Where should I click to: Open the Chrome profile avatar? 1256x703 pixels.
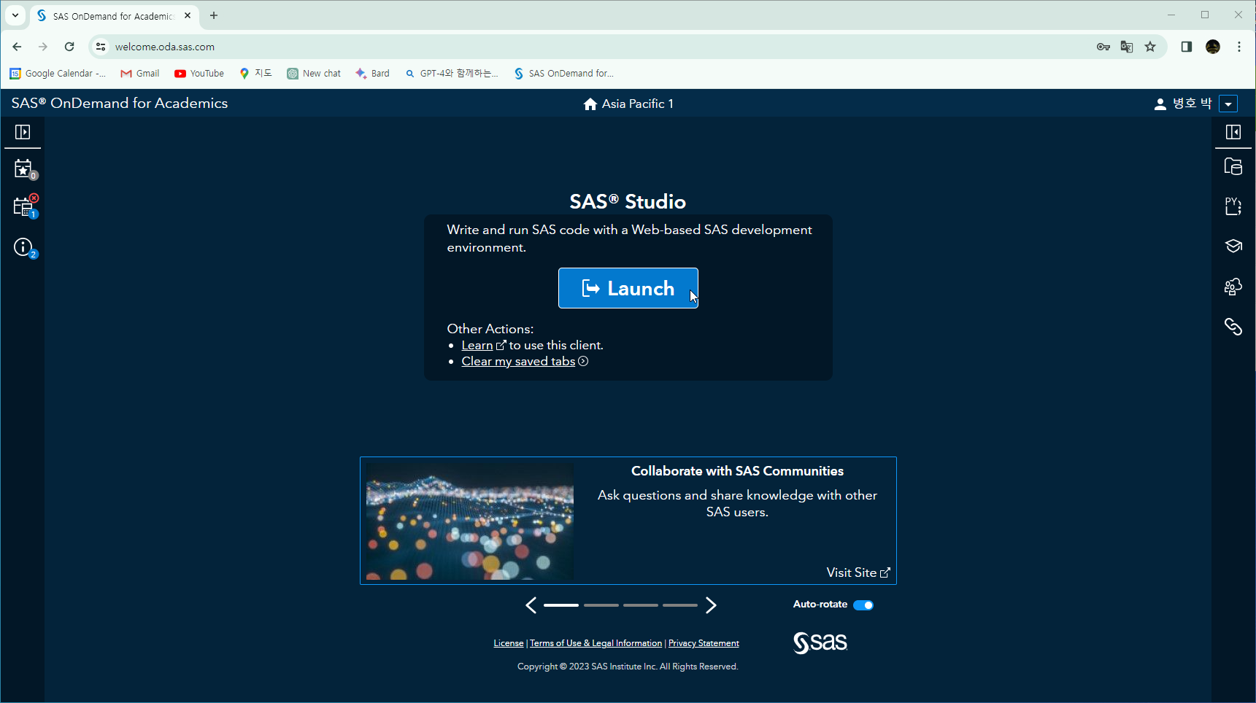click(1213, 47)
